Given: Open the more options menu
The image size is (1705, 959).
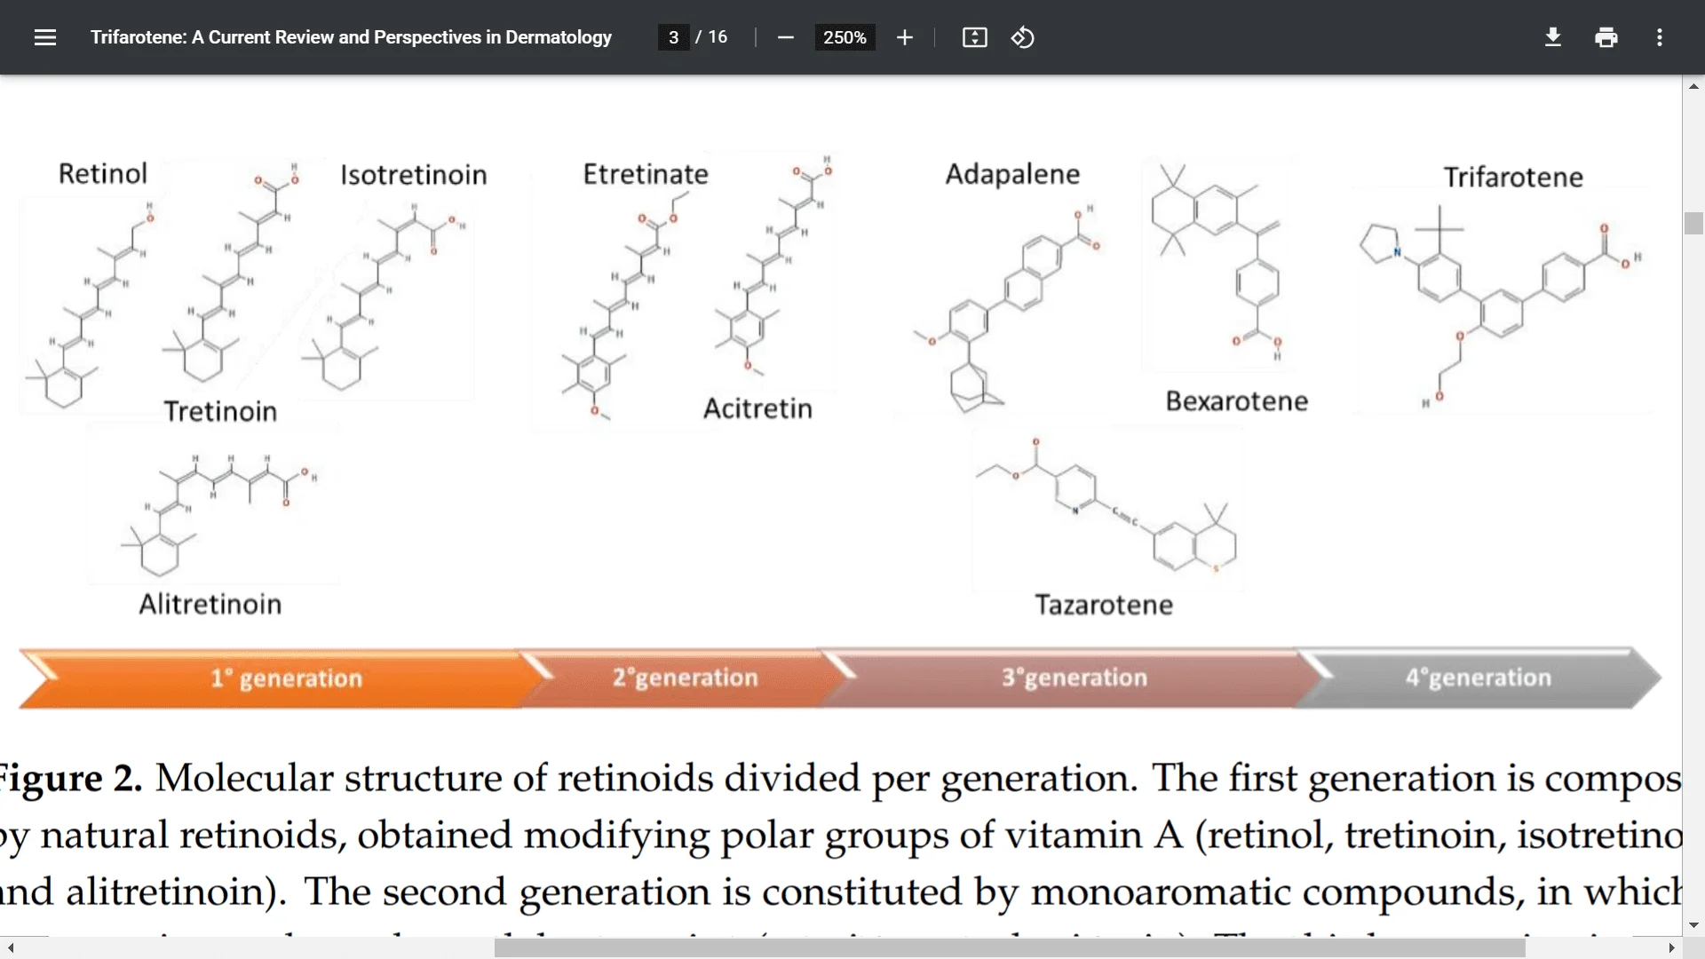Looking at the screenshot, I should pyautogui.click(x=1660, y=37).
